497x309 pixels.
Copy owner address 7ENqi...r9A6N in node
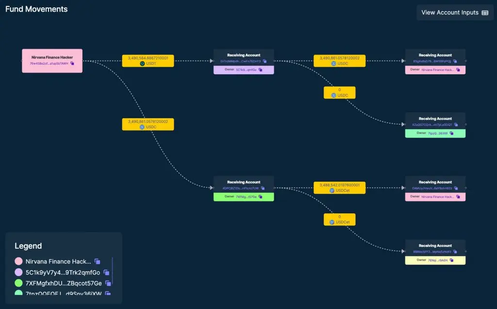tap(452, 260)
